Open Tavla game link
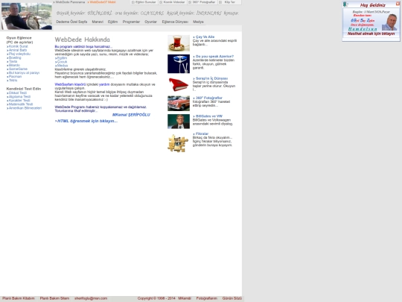 (x=13, y=62)
